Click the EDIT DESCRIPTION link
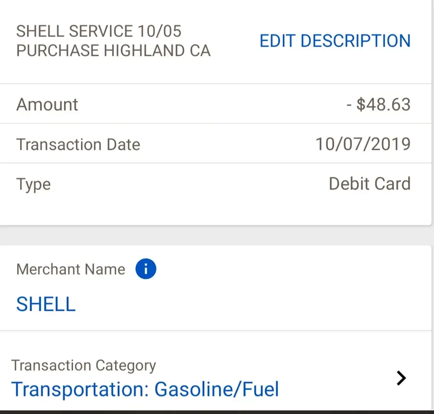Viewport: 434px width, 414px height. [x=335, y=41]
